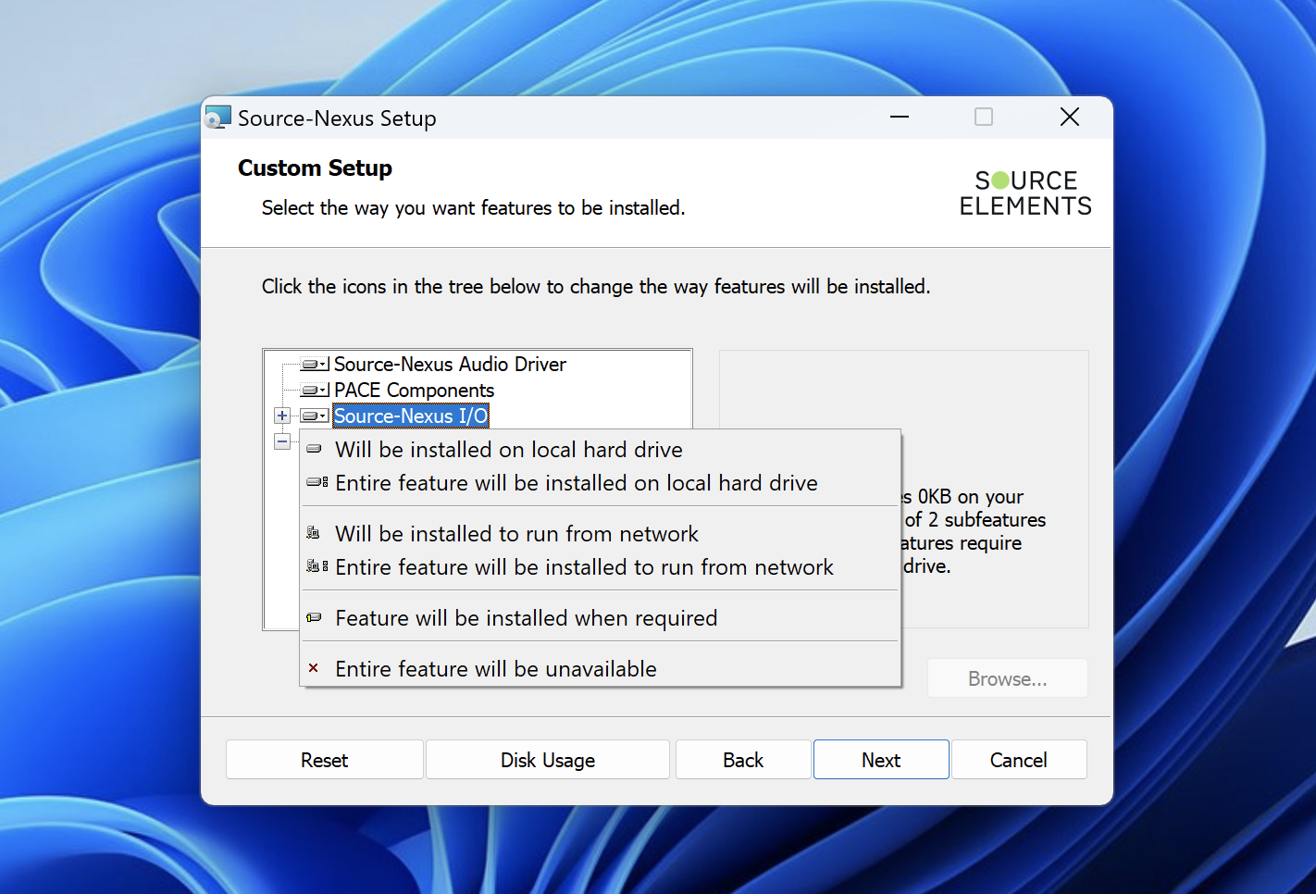Select "Entire feature will be unavailable" option

[495, 669]
